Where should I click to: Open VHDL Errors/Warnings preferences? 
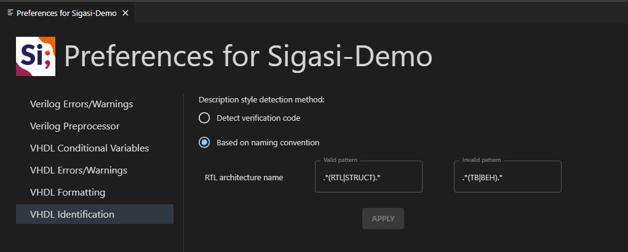(x=95, y=170)
